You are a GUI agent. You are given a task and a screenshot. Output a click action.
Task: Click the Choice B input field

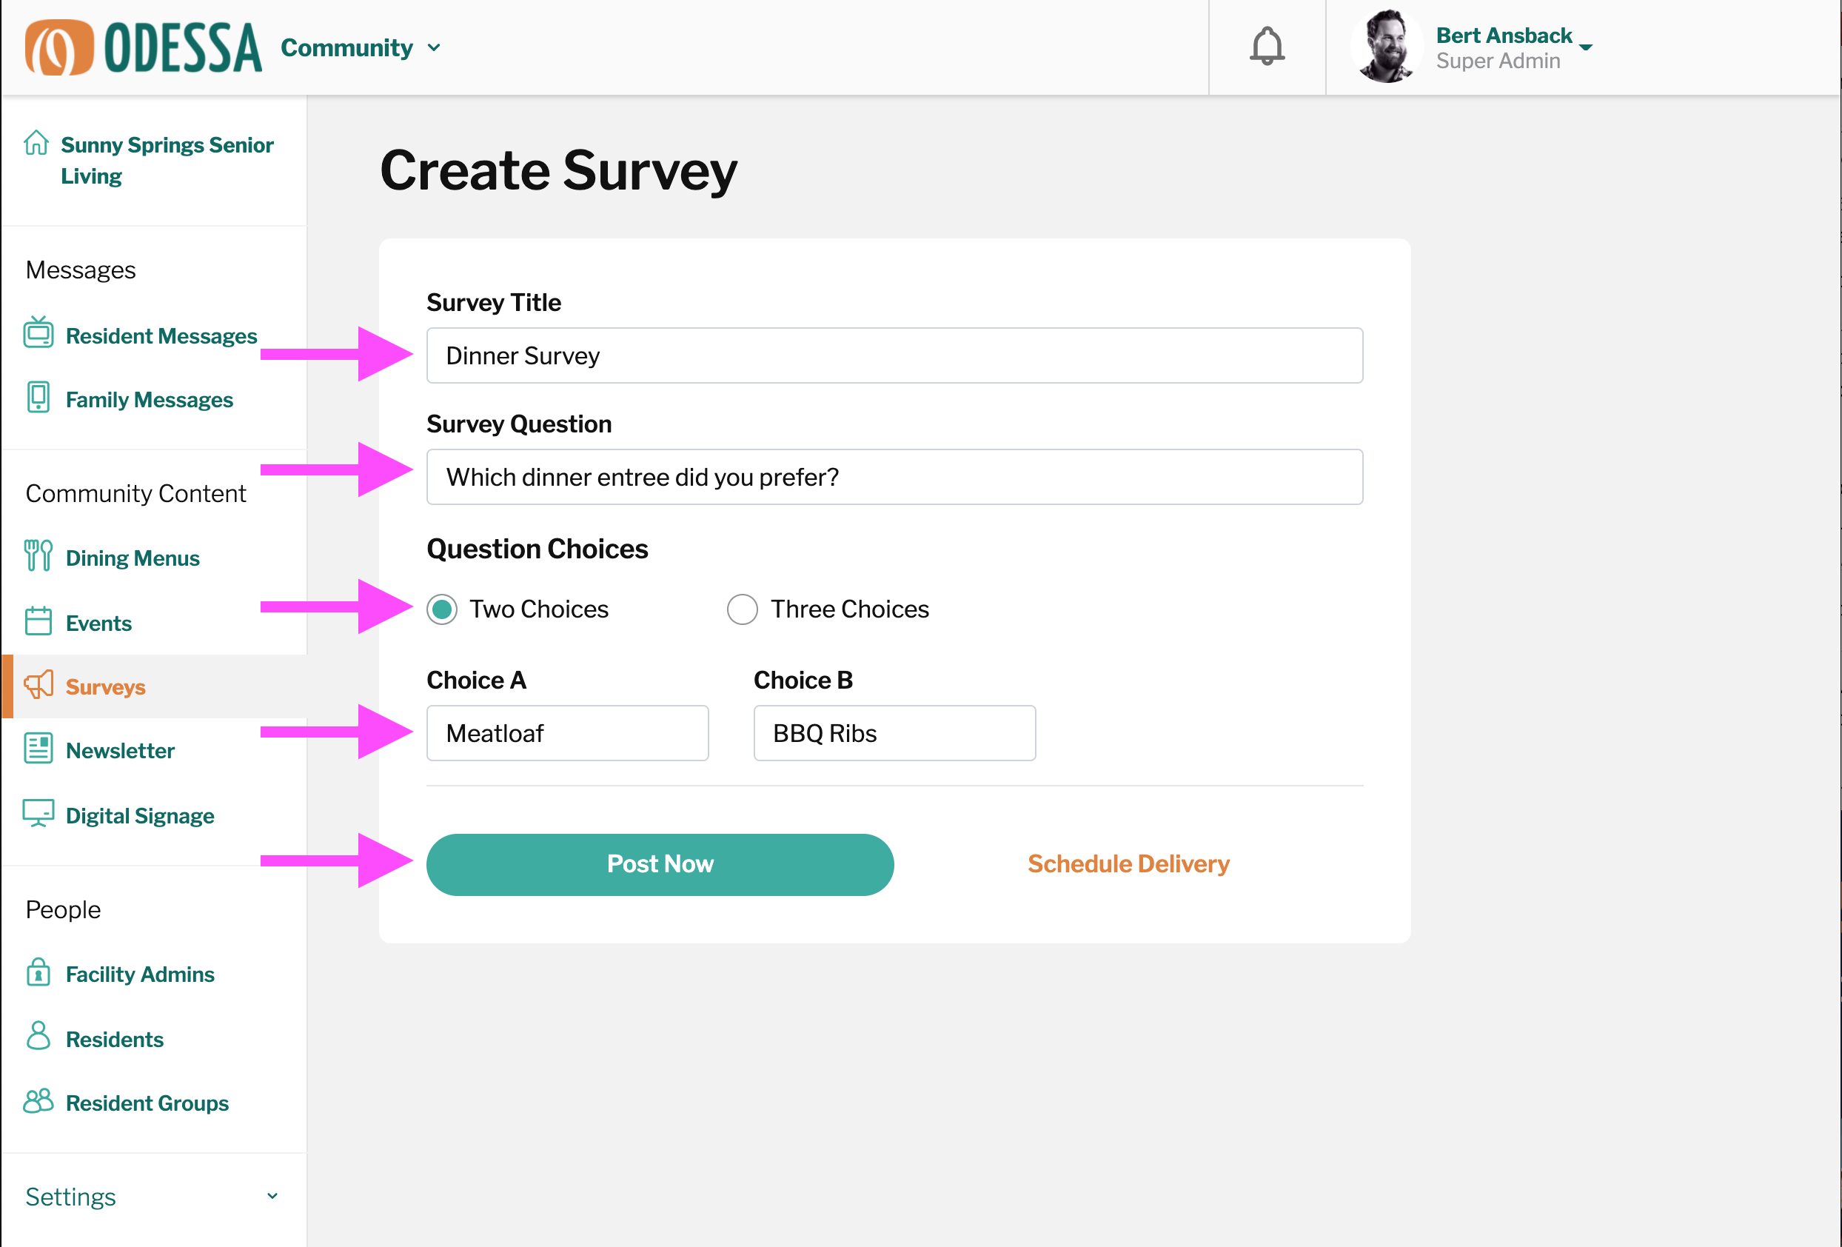pyautogui.click(x=894, y=733)
